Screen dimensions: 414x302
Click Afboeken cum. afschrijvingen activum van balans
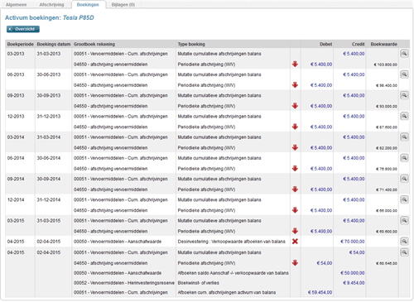point(227,292)
